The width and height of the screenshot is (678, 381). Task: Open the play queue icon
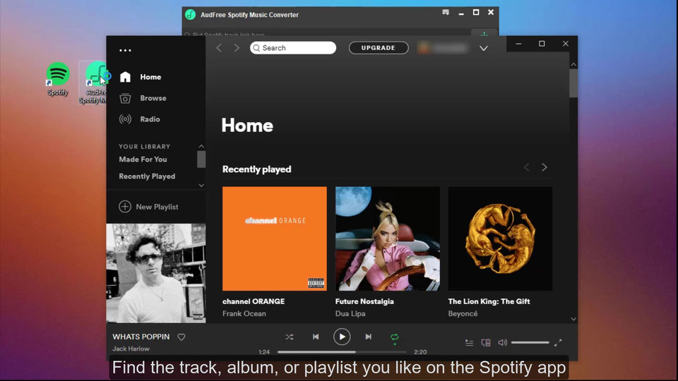coord(469,343)
